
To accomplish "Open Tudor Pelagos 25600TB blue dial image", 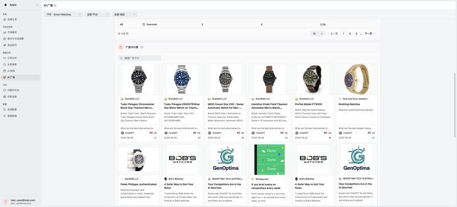I will pos(182,79).
